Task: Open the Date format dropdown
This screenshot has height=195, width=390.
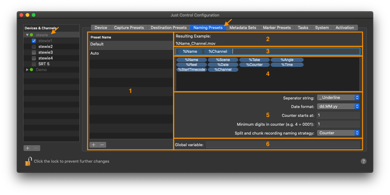Action: click(338, 106)
